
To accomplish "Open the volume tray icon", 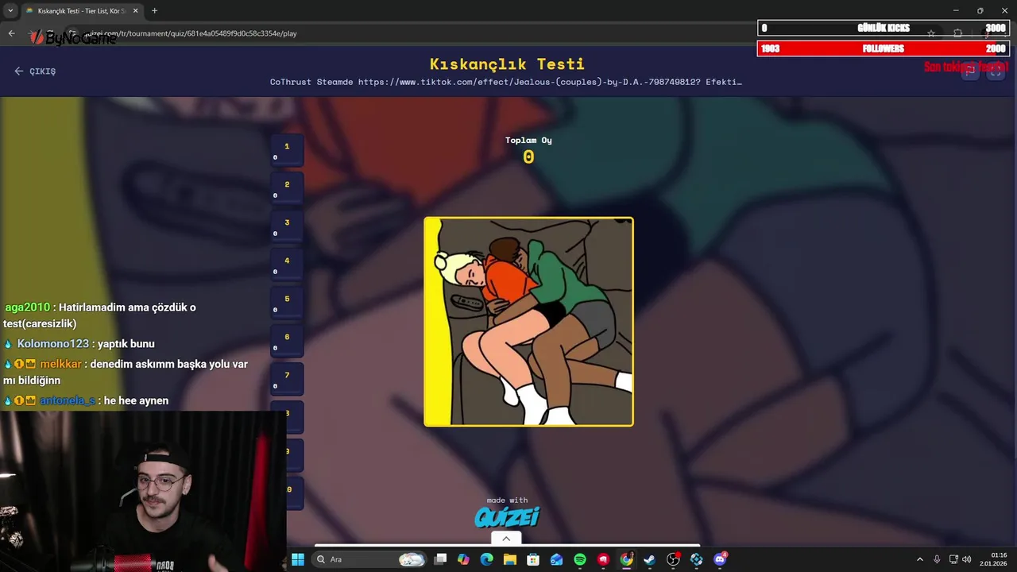I will pos(967,559).
